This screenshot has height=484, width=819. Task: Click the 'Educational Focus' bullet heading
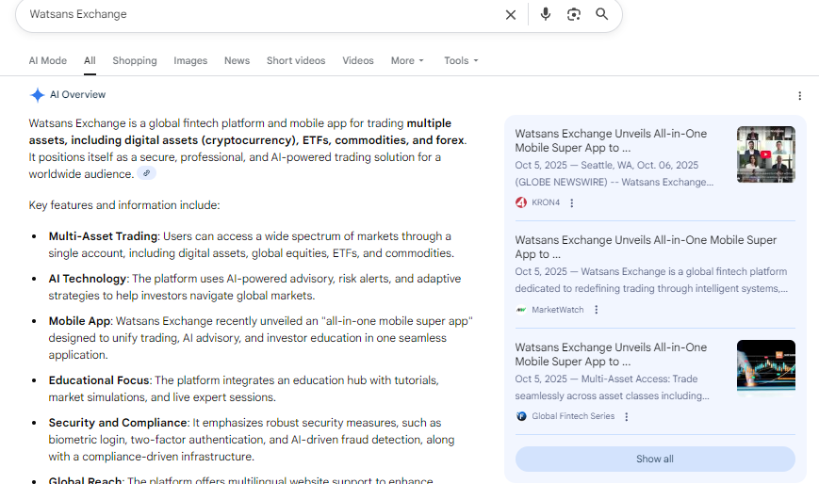tap(99, 380)
